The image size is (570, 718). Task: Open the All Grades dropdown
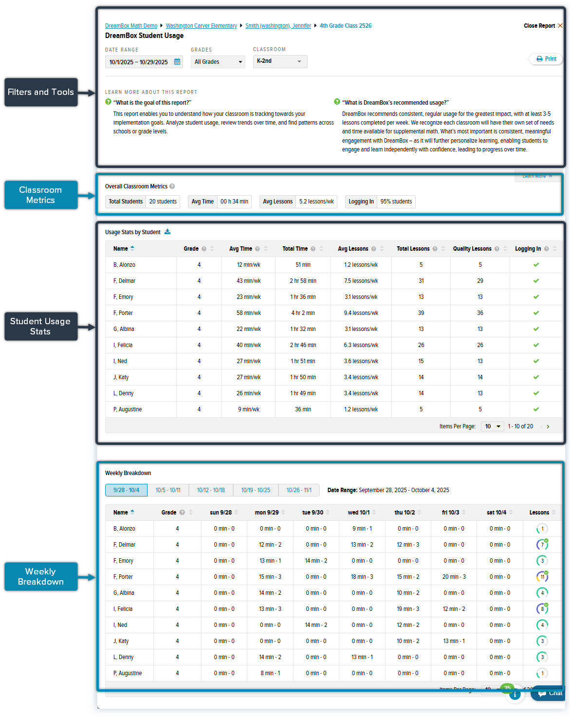click(218, 62)
